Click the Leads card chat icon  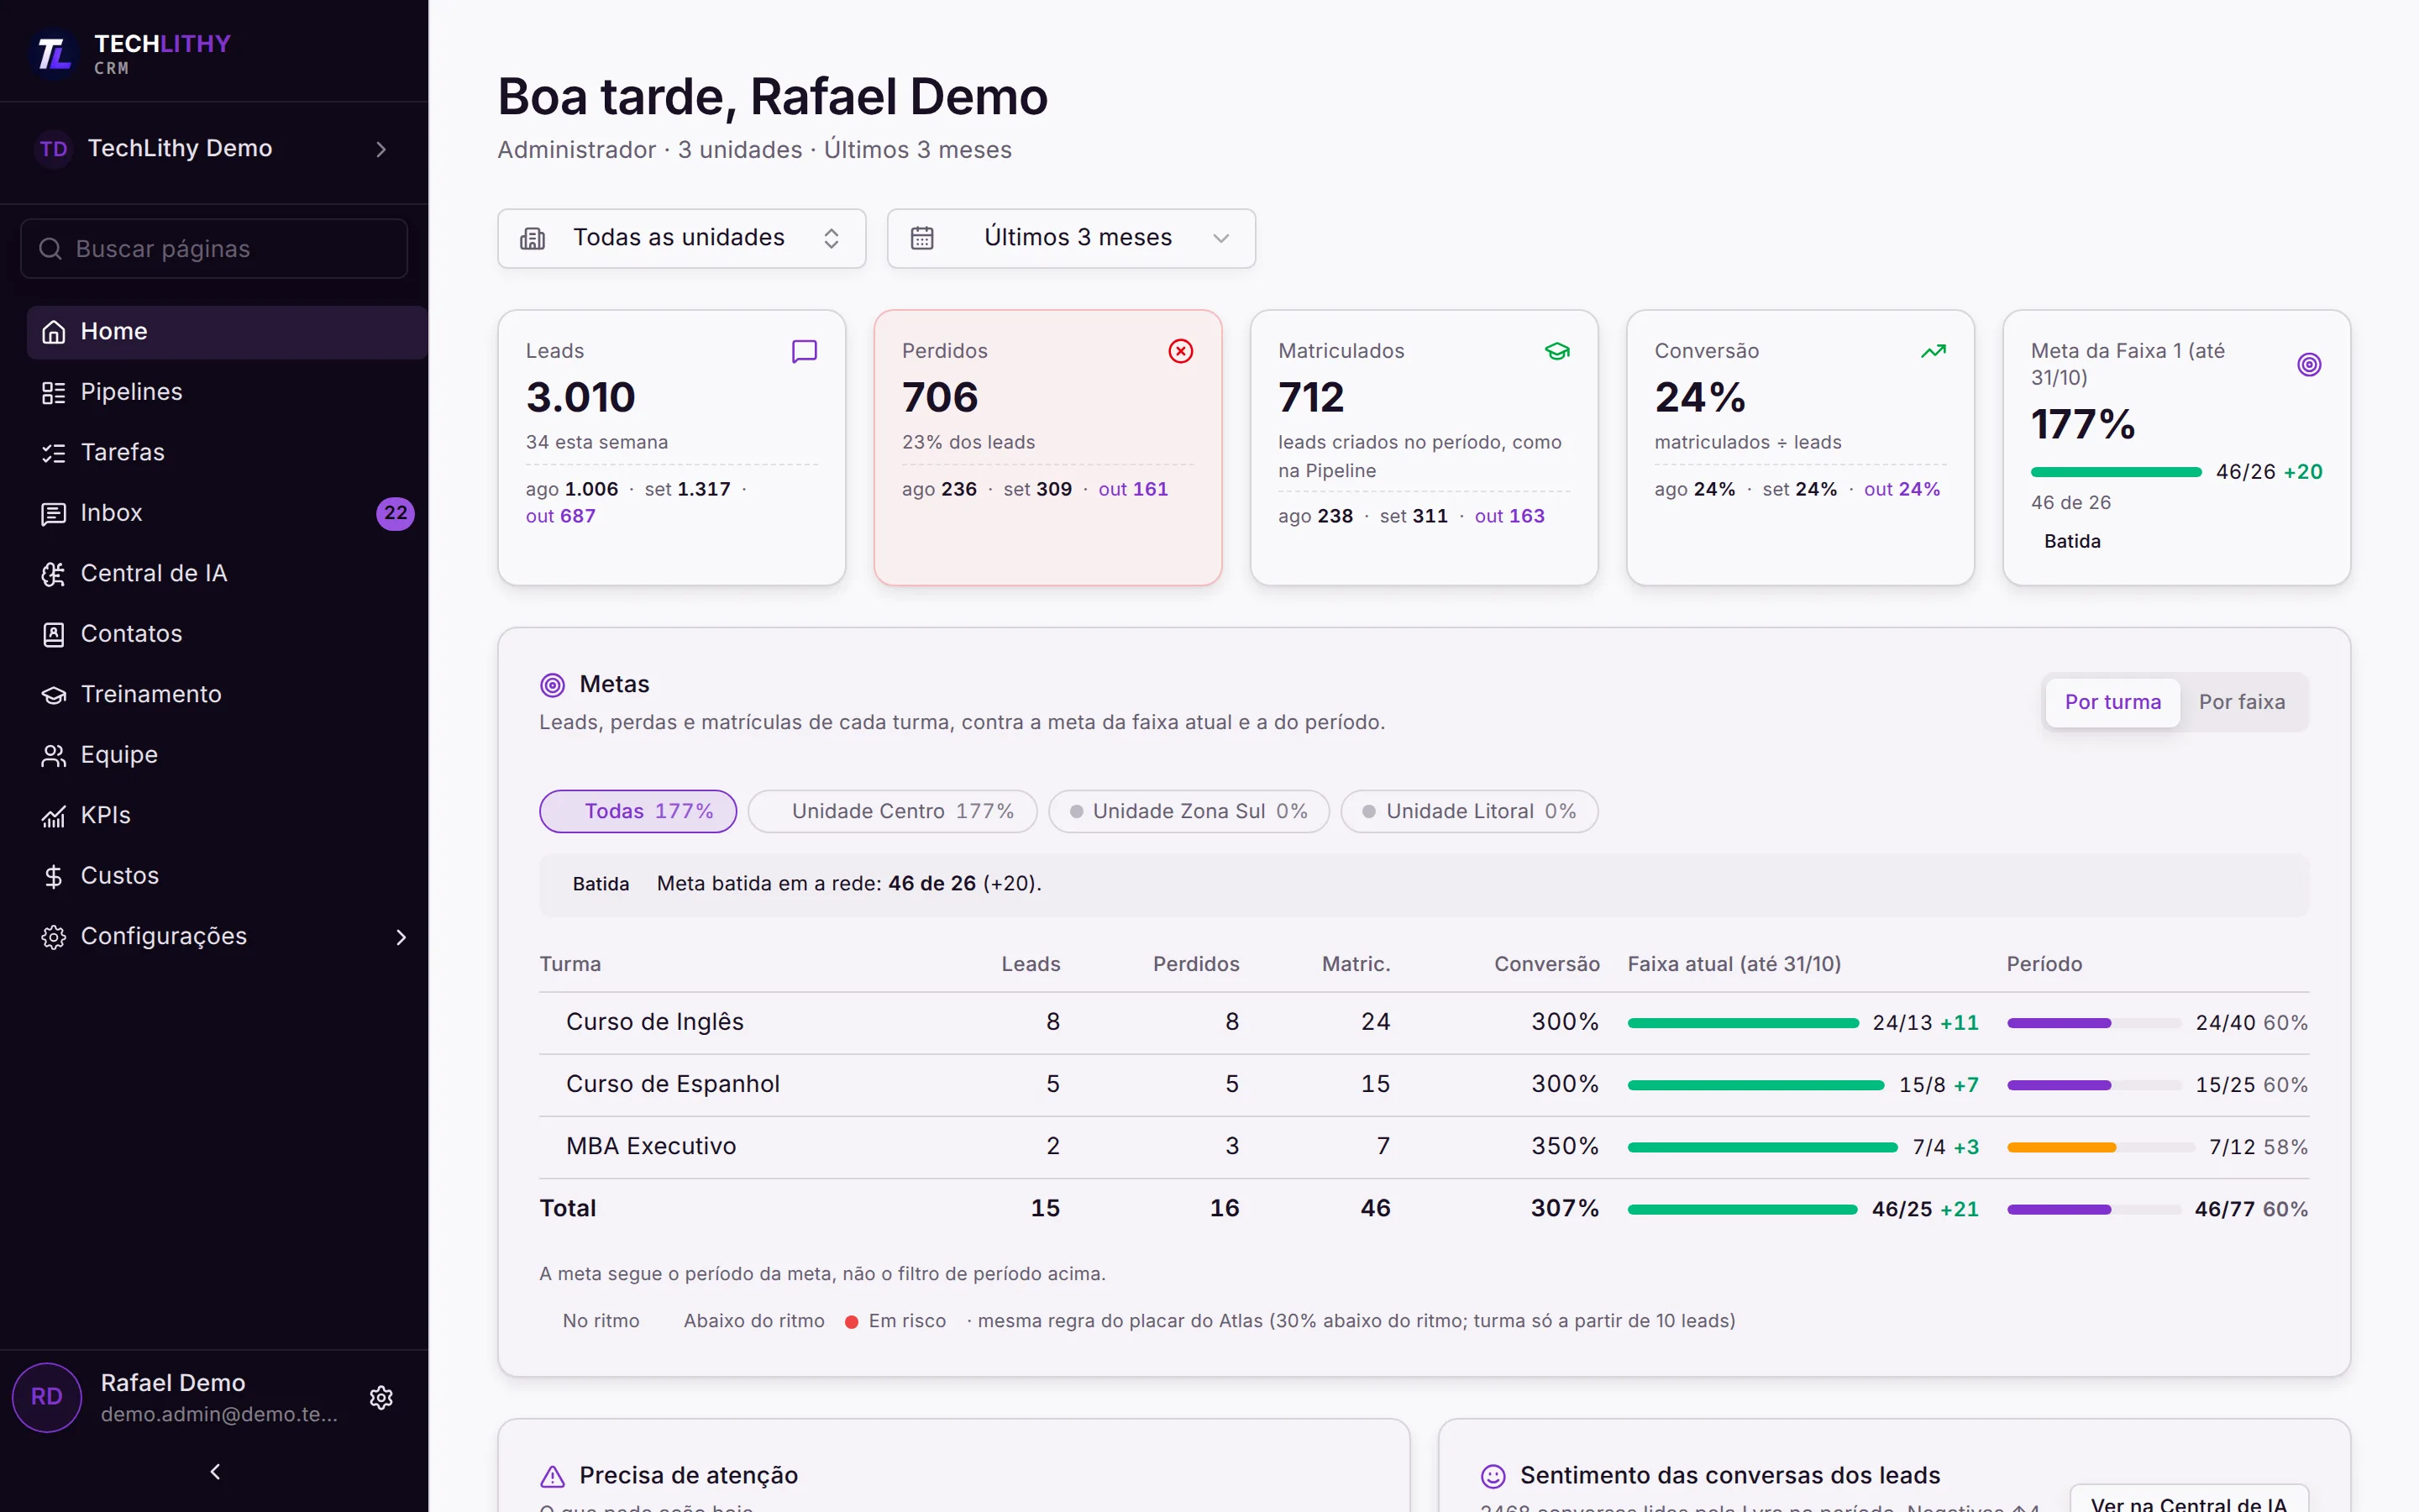click(804, 351)
